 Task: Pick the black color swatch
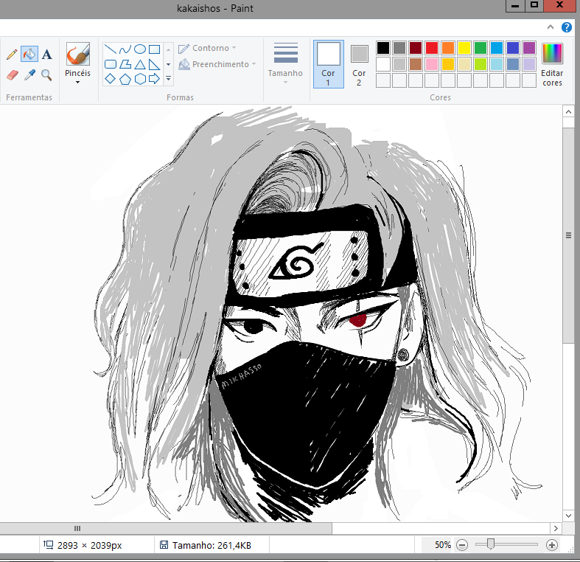[383, 48]
